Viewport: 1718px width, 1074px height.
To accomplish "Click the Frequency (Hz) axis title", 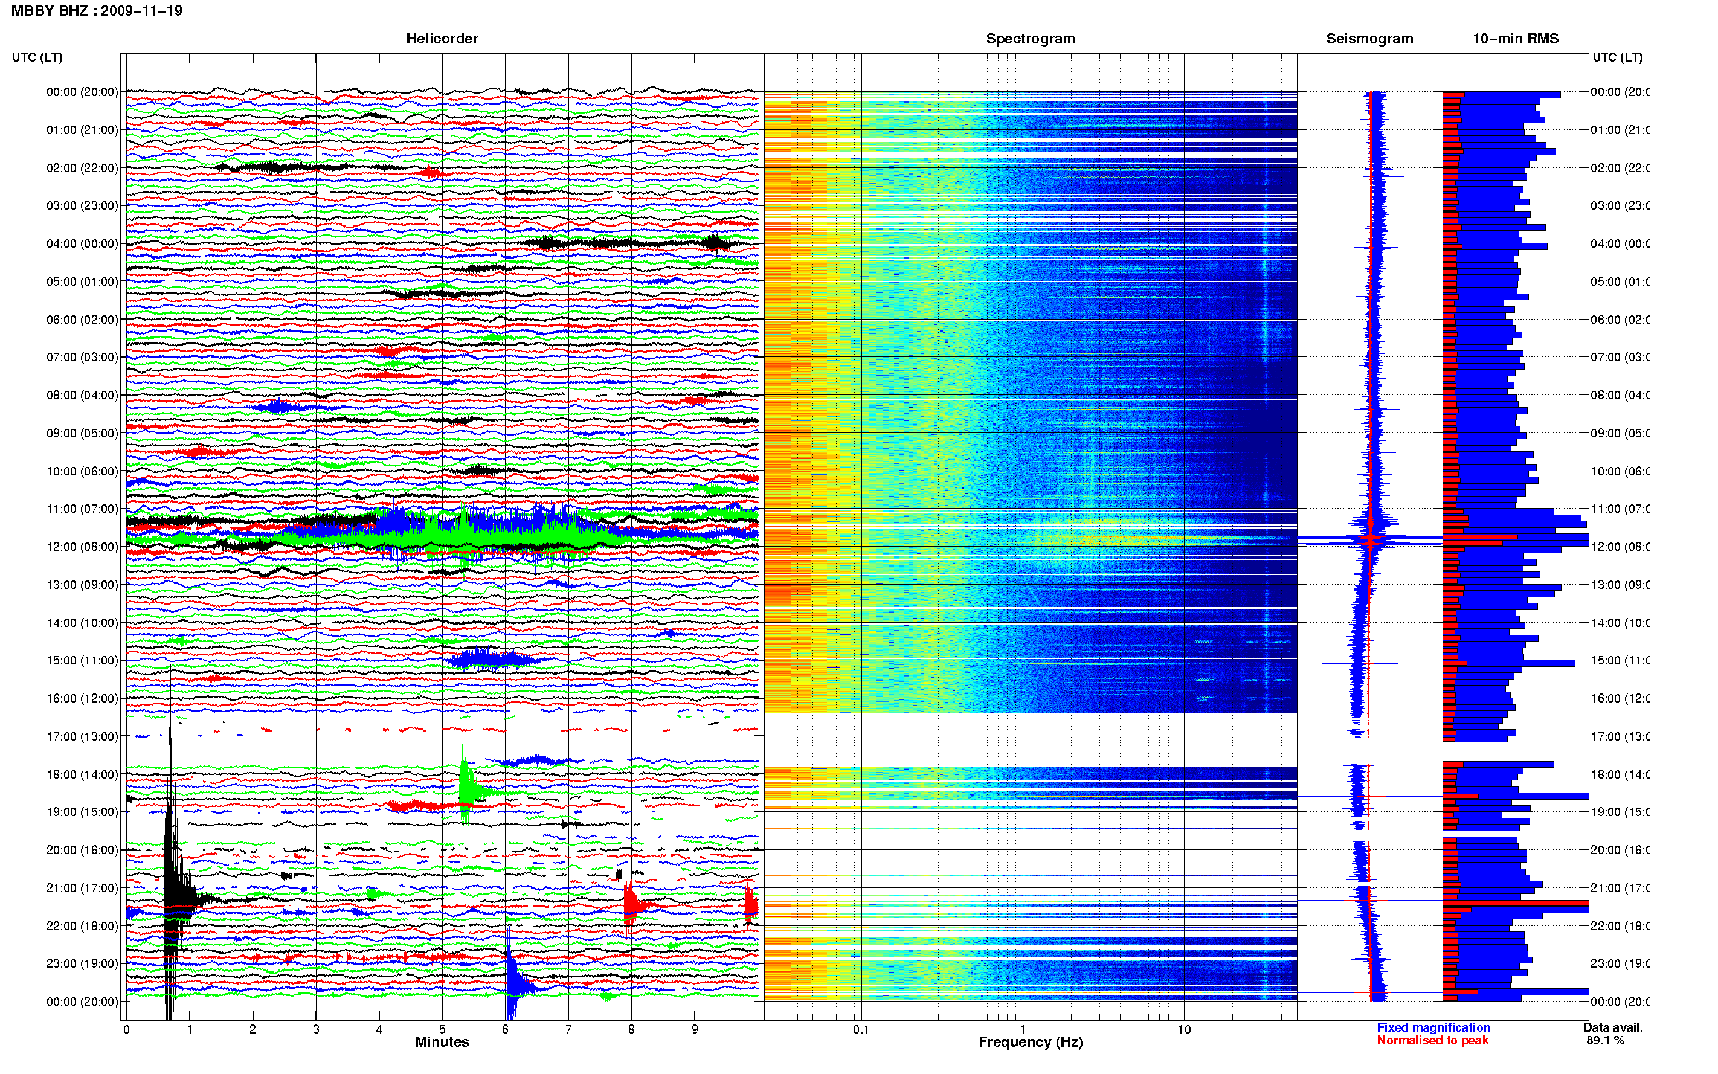I will click(1031, 1042).
